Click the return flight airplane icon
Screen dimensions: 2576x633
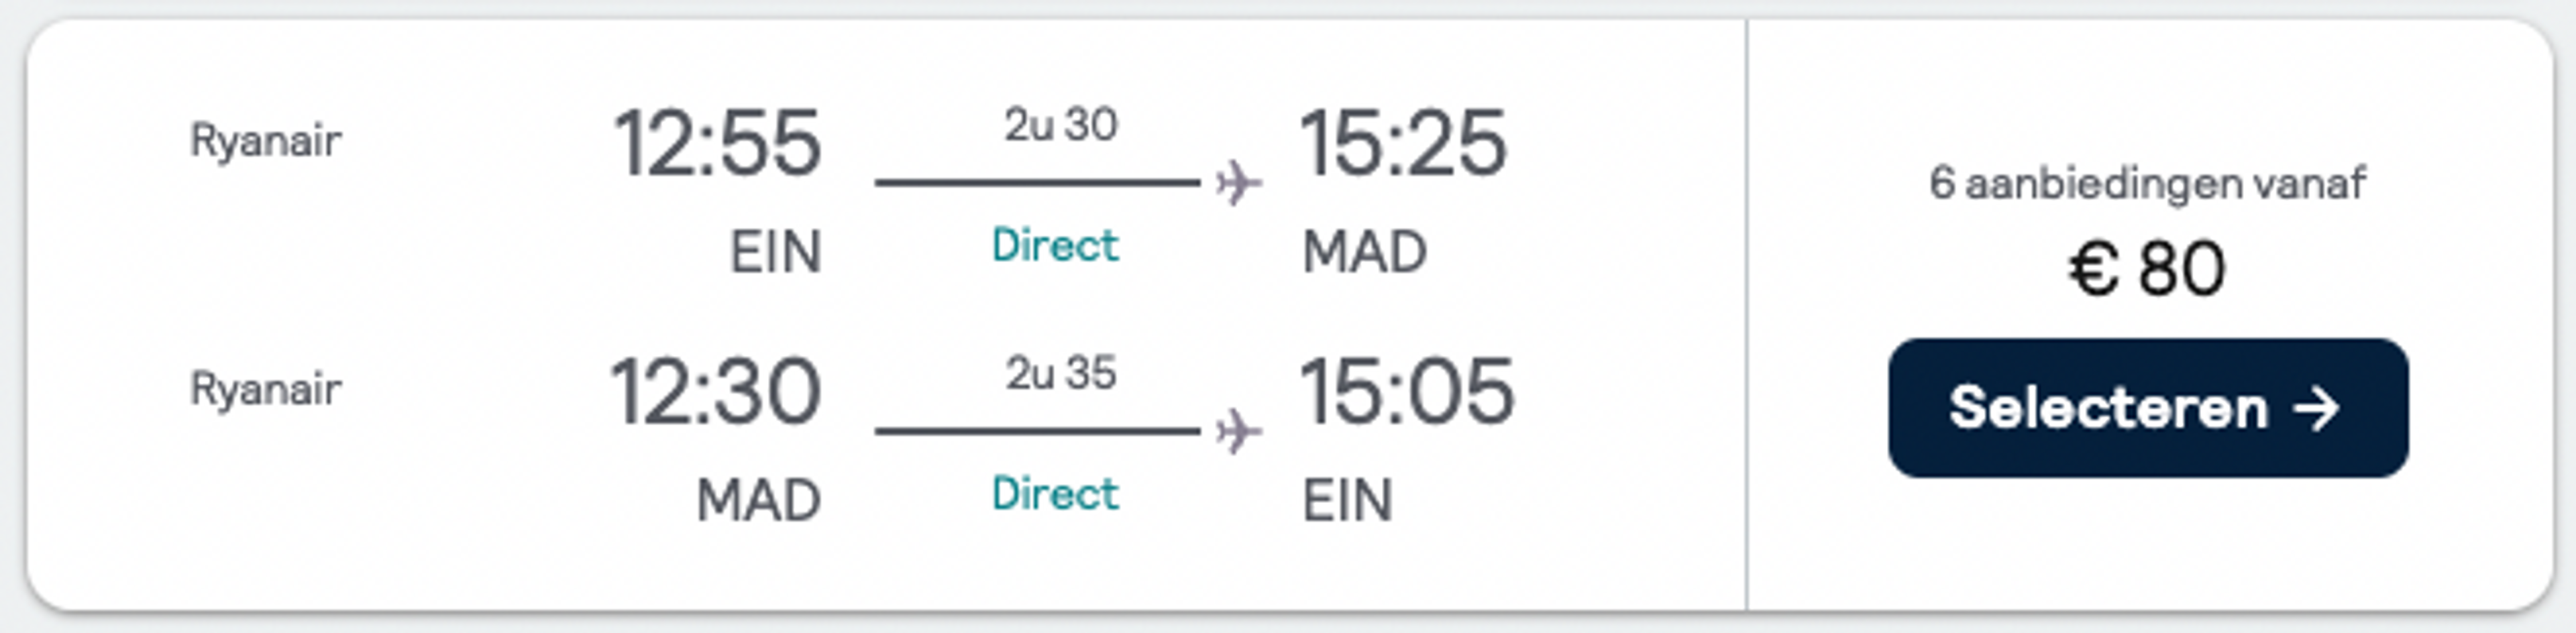(x=1238, y=432)
